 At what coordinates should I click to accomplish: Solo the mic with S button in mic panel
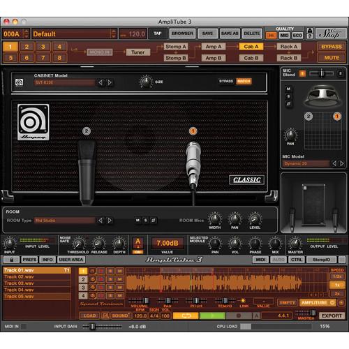(288, 96)
